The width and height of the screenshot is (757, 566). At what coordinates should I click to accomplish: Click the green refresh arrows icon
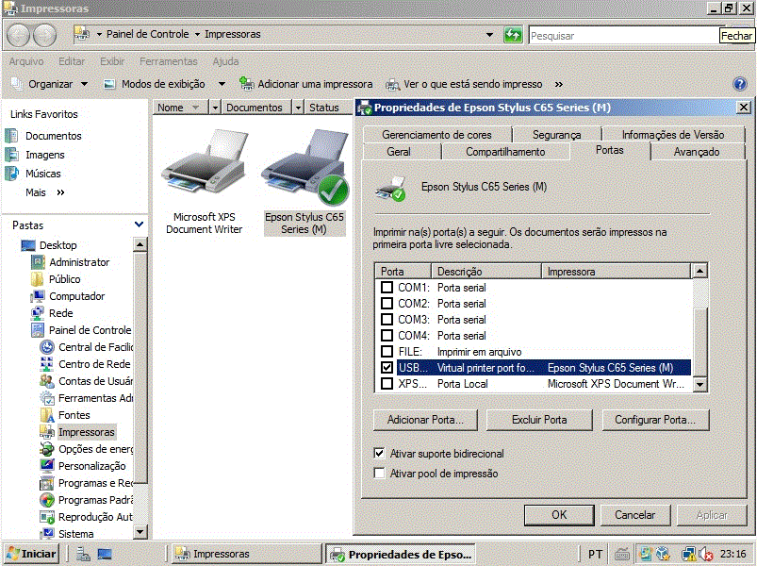coord(512,35)
